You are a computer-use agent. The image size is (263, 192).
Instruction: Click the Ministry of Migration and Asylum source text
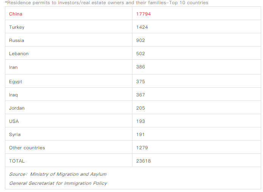[x=68, y=174]
